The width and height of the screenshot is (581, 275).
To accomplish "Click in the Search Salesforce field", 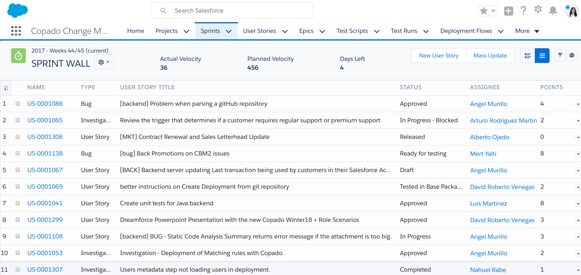I will (232, 11).
